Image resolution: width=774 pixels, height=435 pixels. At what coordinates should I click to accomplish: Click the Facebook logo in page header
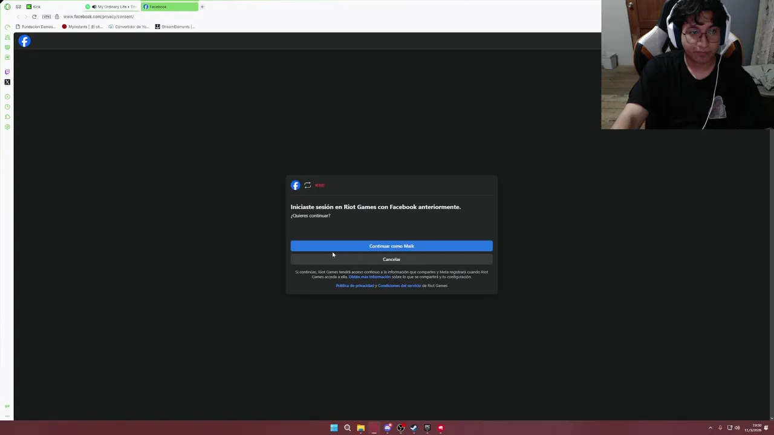click(24, 41)
